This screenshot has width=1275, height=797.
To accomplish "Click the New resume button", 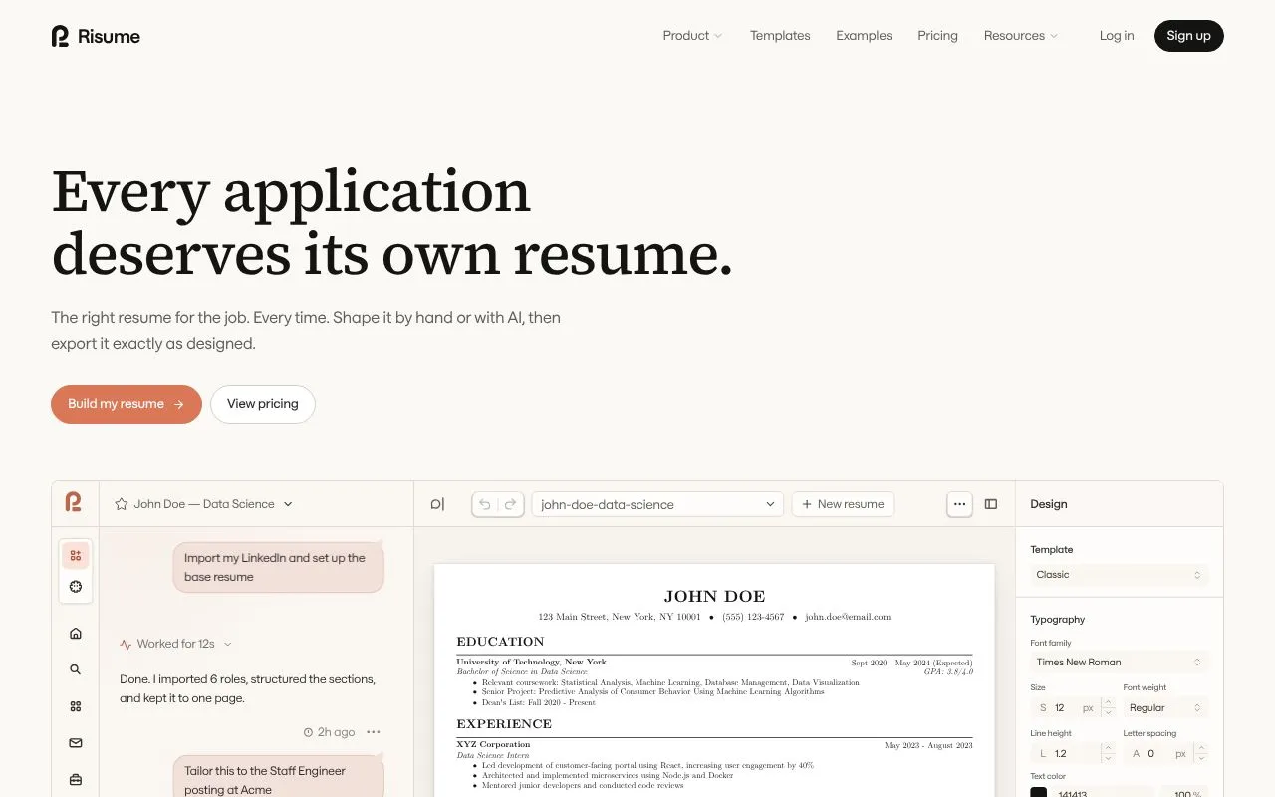I will tap(843, 504).
